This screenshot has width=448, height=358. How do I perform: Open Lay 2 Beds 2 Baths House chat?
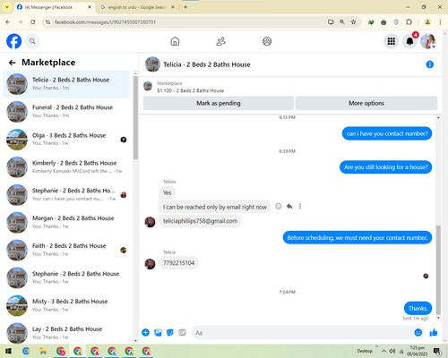[x=66, y=333]
